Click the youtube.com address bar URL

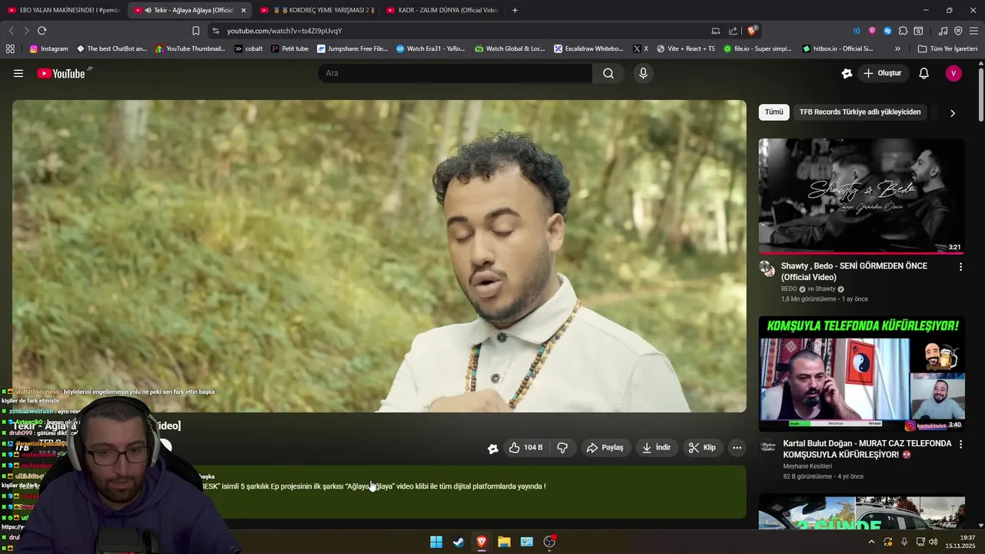click(284, 31)
